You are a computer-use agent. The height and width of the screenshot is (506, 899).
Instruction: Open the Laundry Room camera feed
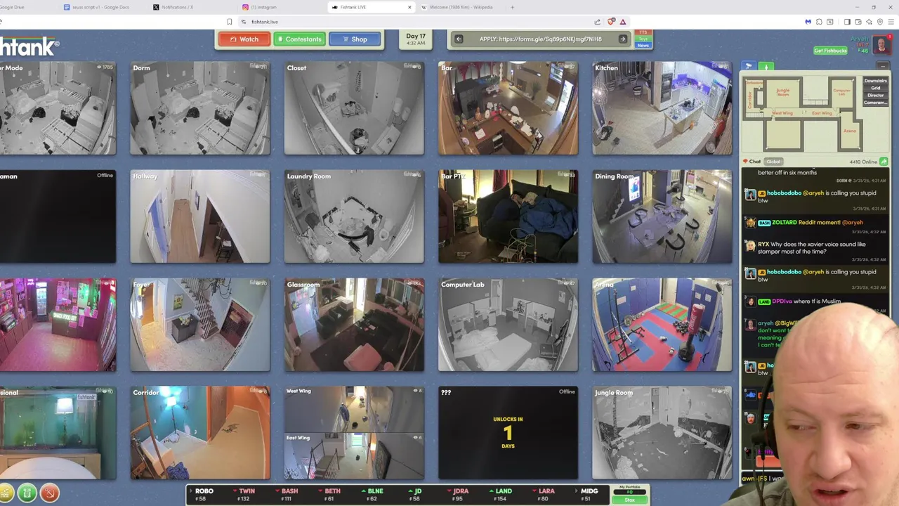pos(354,216)
